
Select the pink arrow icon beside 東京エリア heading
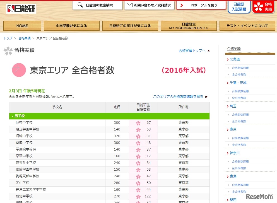(x=19, y=70)
